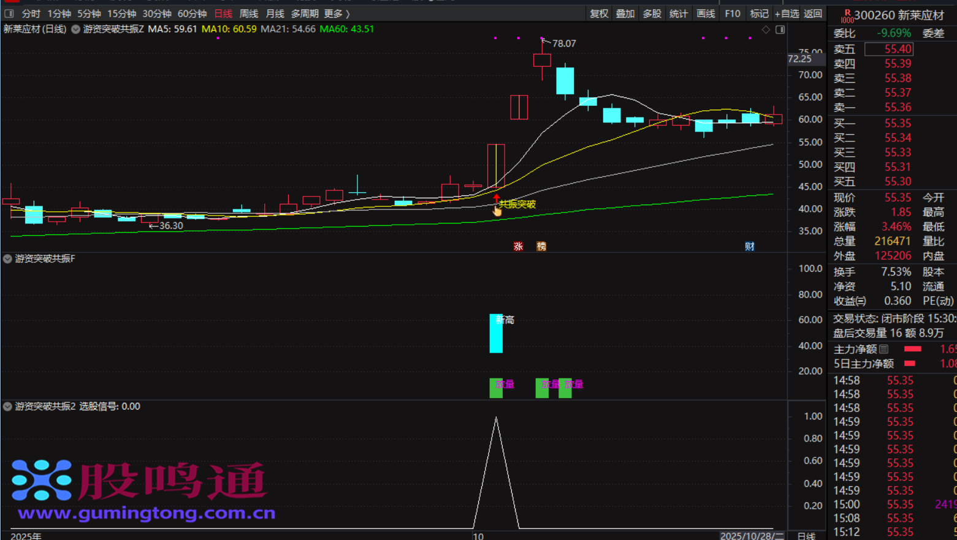The width and height of the screenshot is (957, 540).
Task: Expand the 游资突破共振Z indicator dropdown
Action: tap(75, 29)
